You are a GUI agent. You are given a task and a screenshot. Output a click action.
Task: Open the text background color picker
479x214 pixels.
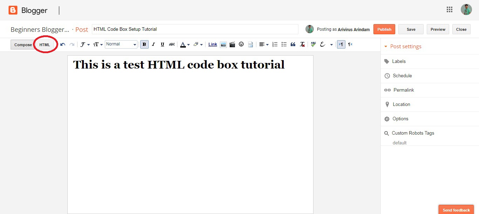198,44
